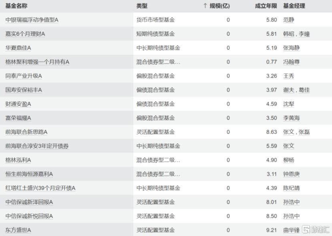Click 孙浩中 in the 中信保诚新悦回报A row
332x236 pixels.
[291, 216]
